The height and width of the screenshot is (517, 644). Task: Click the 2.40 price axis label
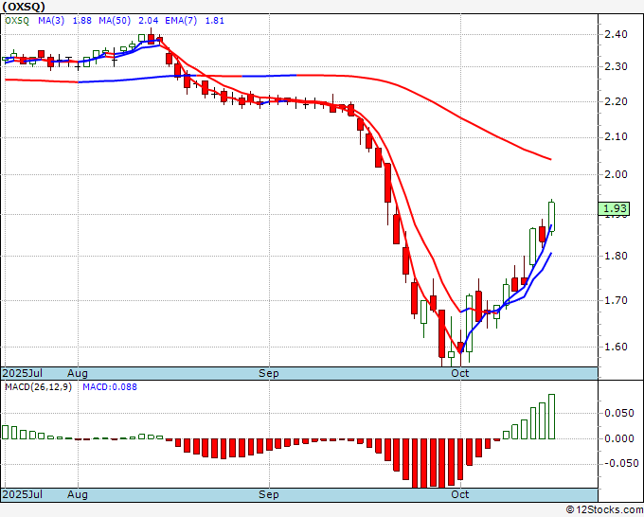click(x=617, y=34)
